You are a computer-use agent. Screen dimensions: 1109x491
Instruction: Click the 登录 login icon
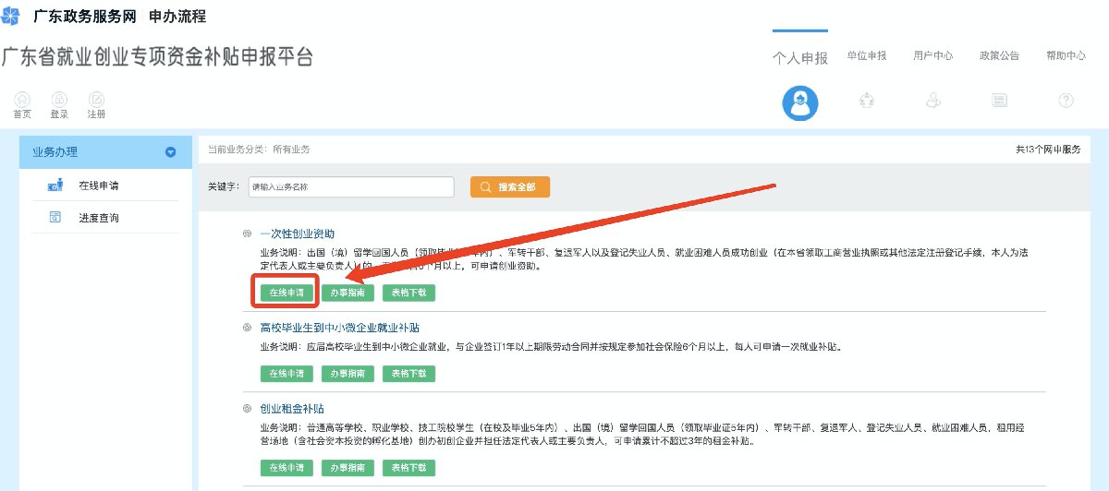click(59, 100)
